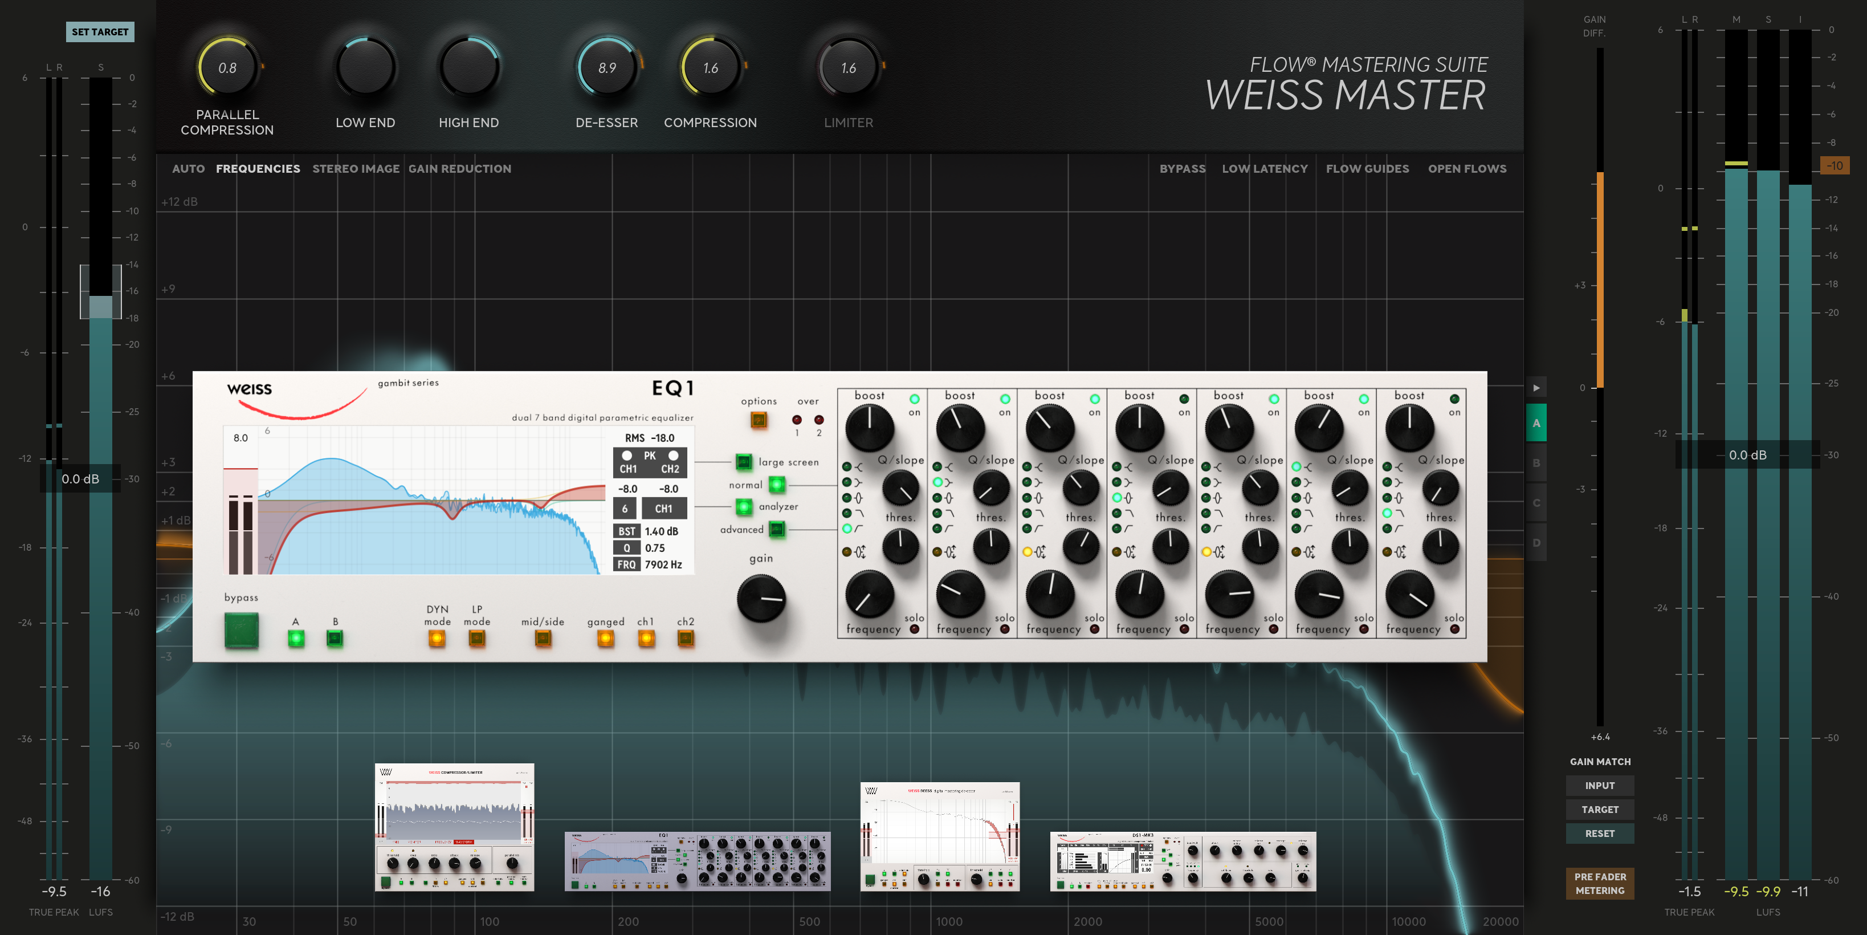Click the EQ1 gain knob
The width and height of the screenshot is (1867, 935).
[x=761, y=599]
